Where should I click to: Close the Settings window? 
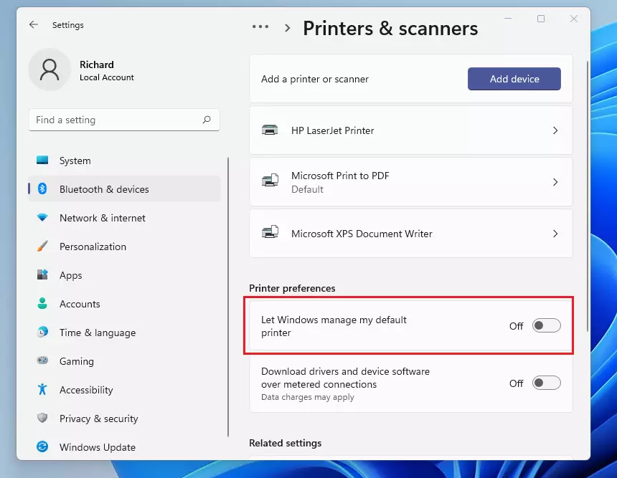pos(574,19)
